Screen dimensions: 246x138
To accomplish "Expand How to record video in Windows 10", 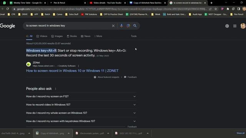I will coord(81,105).
